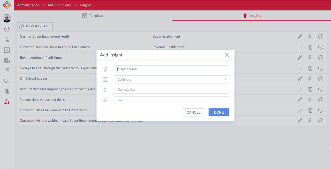
Task: Edit the Gartner Buyer Enablement Audit insight
Action: [x=300, y=37]
